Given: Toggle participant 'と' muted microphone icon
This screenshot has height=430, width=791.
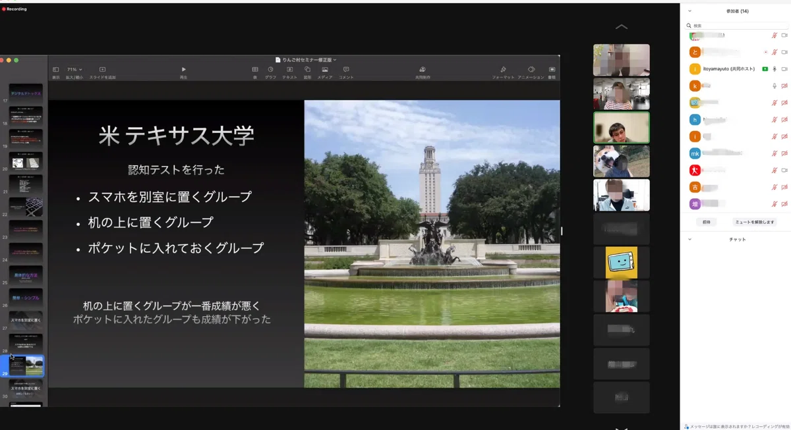Looking at the screenshot, I should tap(775, 52).
